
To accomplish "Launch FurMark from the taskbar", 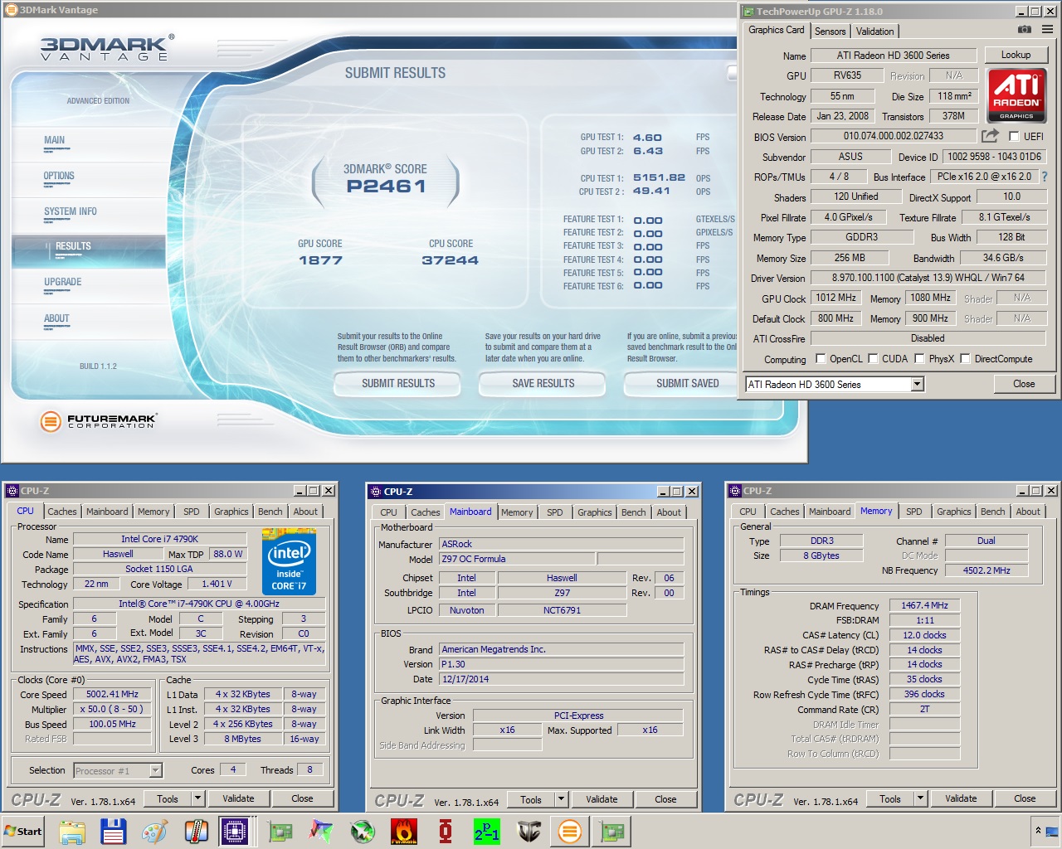I will tap(404, 832).
